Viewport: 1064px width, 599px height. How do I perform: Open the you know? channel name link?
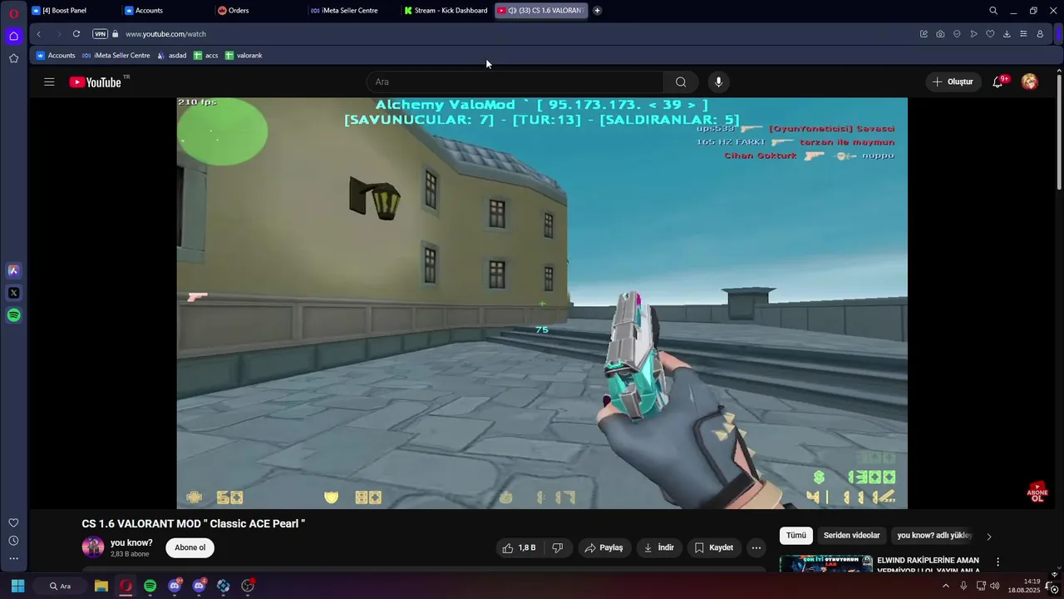pyautogui.click(x=131, y=542)
